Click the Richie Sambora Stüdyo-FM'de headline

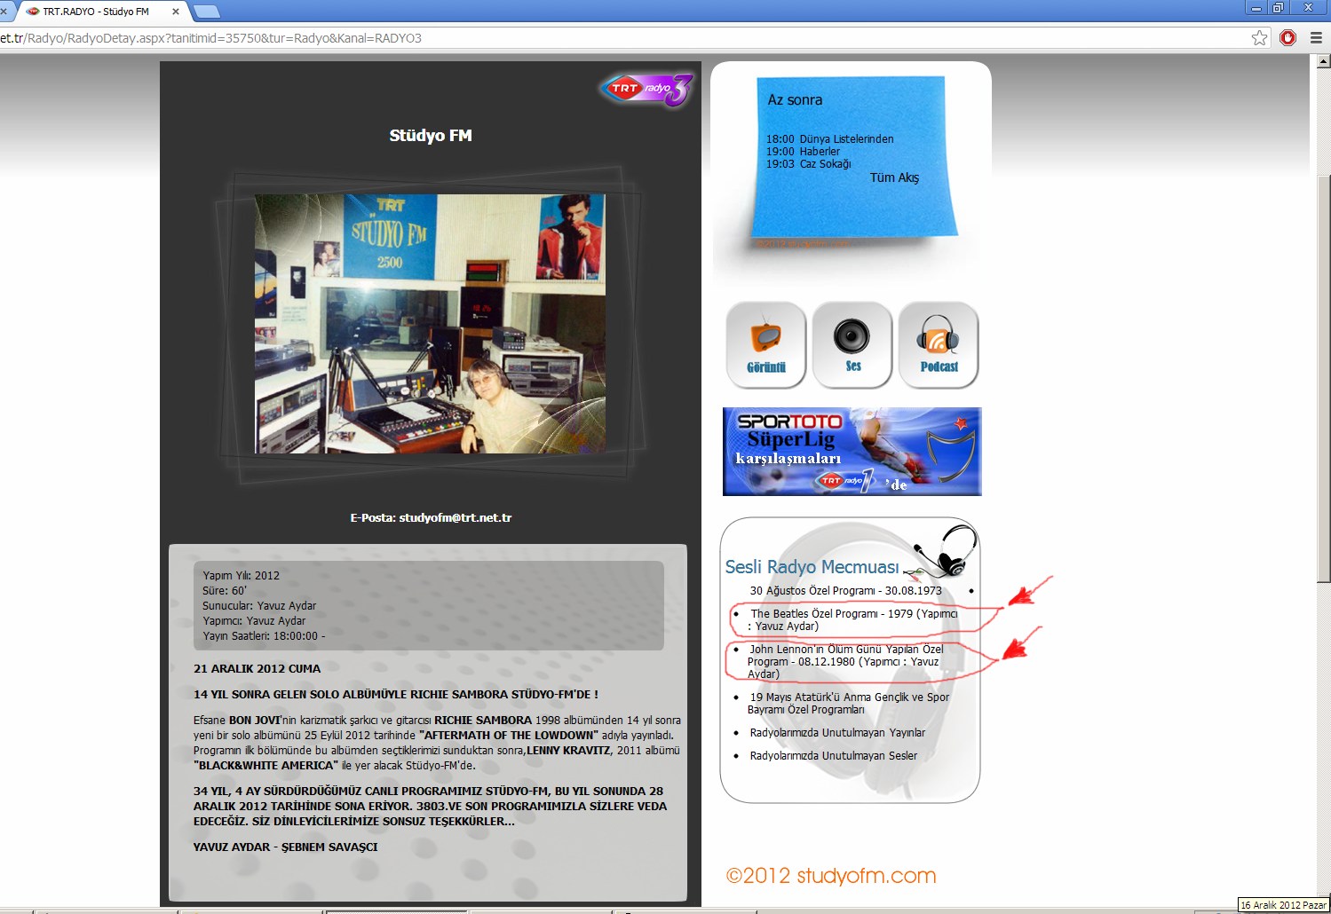(x=396, y=695)
